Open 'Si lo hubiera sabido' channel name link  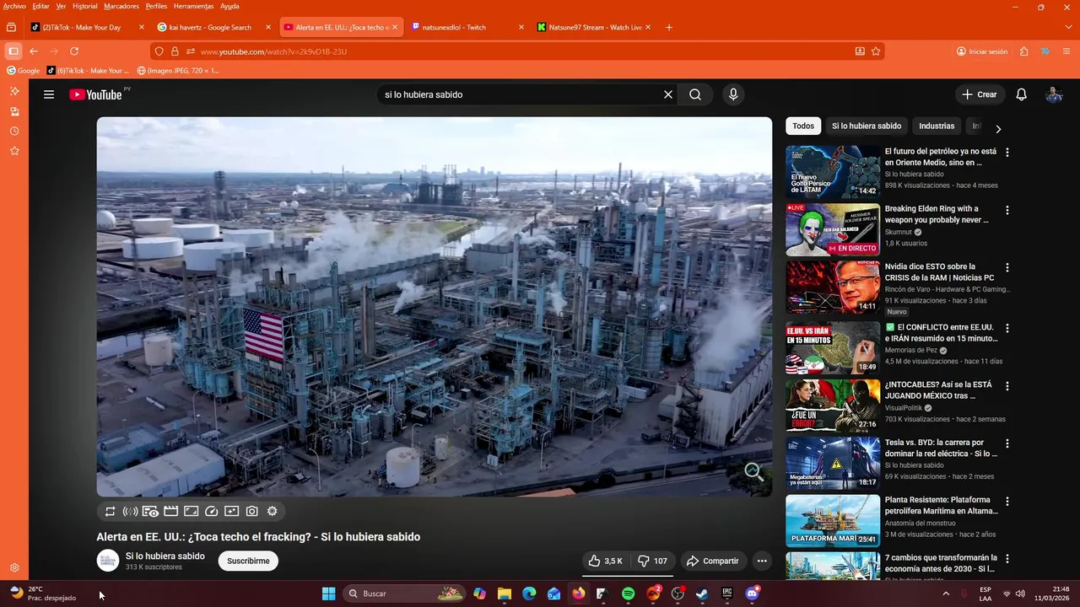click(x=165, y=556)
